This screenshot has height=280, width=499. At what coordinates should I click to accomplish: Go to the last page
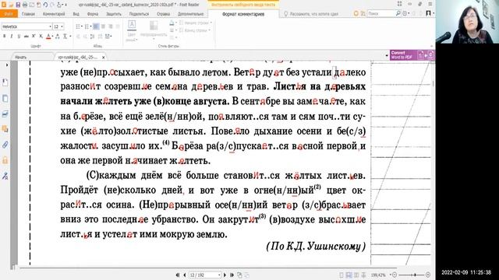232,275
